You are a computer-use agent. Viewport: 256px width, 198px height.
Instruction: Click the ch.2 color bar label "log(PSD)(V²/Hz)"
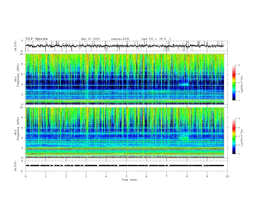pos(242,138)
